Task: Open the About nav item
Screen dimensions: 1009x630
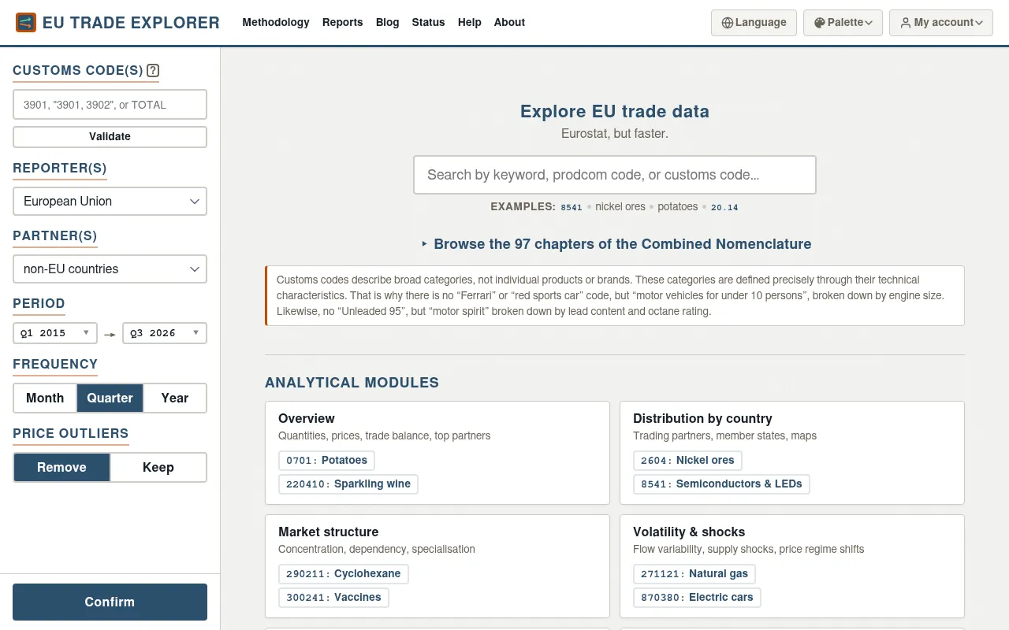Action: 509,23
